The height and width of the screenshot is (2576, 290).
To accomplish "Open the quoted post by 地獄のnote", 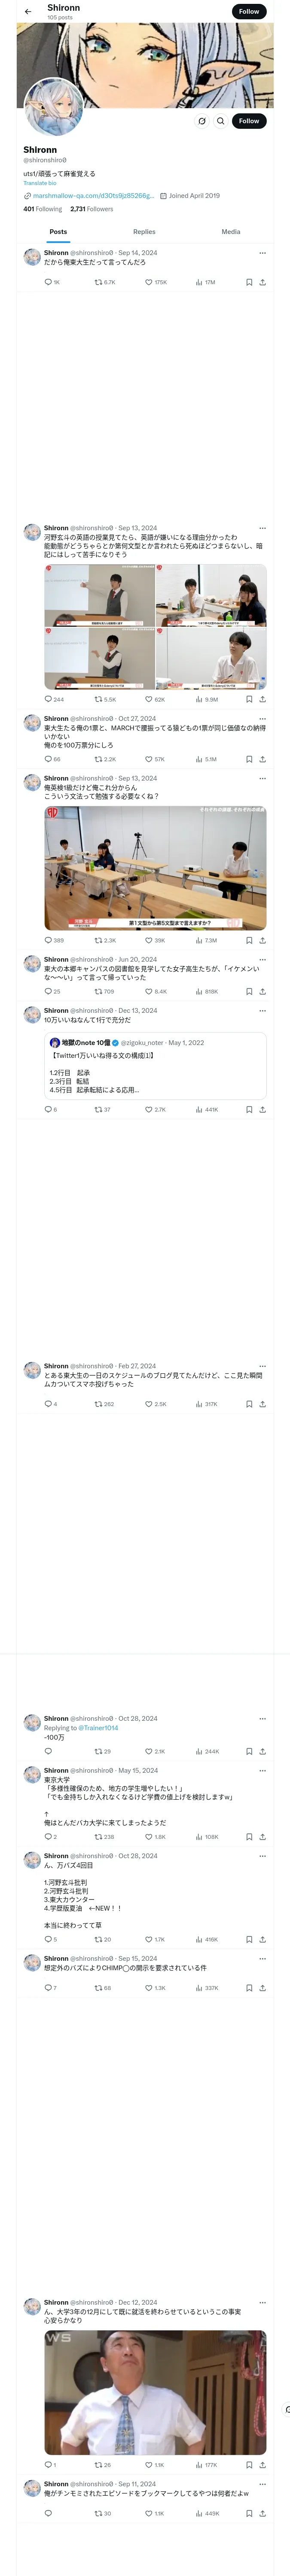I will (x=155, y=1065).
